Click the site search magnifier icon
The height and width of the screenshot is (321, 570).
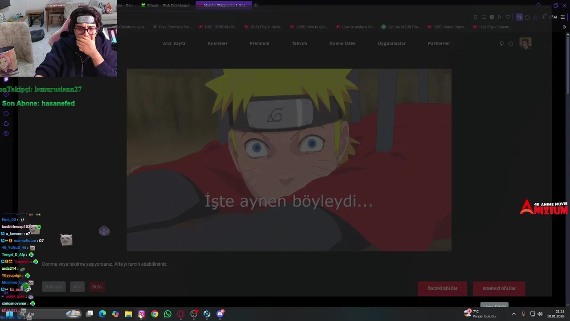511,43
